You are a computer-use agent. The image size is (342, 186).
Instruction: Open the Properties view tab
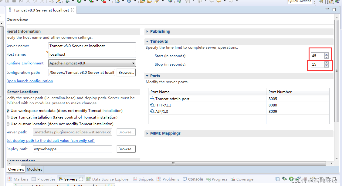tap(44, 179)
